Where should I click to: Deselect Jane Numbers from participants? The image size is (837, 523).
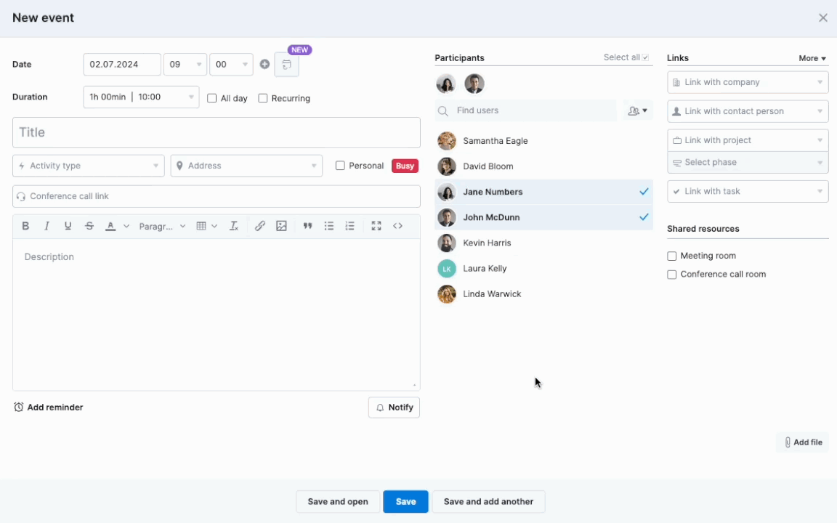(543, 192)
